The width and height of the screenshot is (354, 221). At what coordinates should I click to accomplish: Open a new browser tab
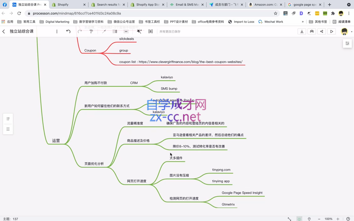[329, 5]
